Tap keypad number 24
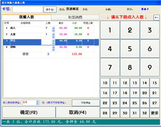Image resolution: width=161 pixels, height=127 pixels. (x=125, y=103)
